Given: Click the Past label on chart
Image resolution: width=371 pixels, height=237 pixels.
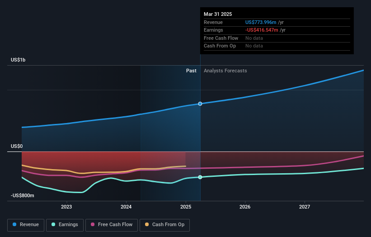Looking at the screenshot, I should pos(191,71).
